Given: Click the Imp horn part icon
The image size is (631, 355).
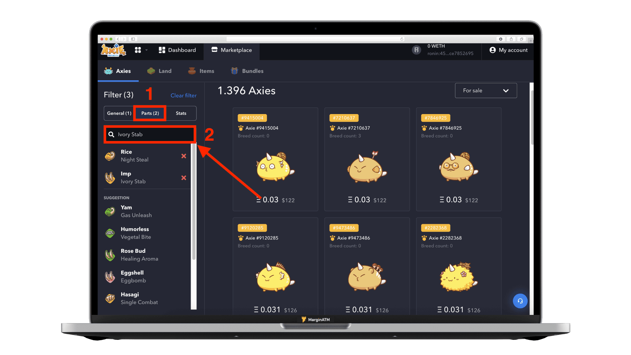Looking at the screenshot, I should [x=110, y=178].
